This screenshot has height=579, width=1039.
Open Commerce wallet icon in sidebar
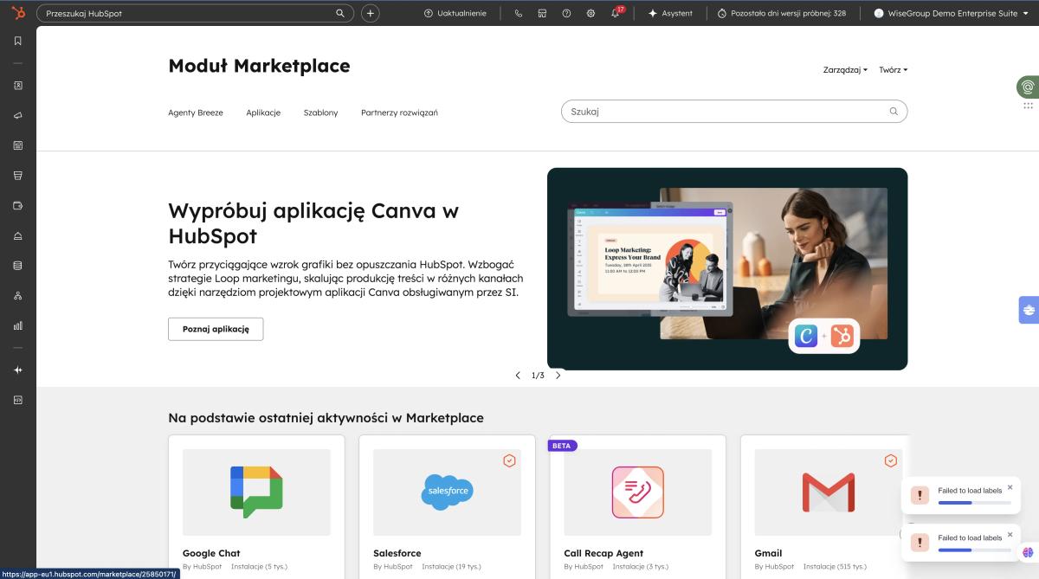point(18,205)
